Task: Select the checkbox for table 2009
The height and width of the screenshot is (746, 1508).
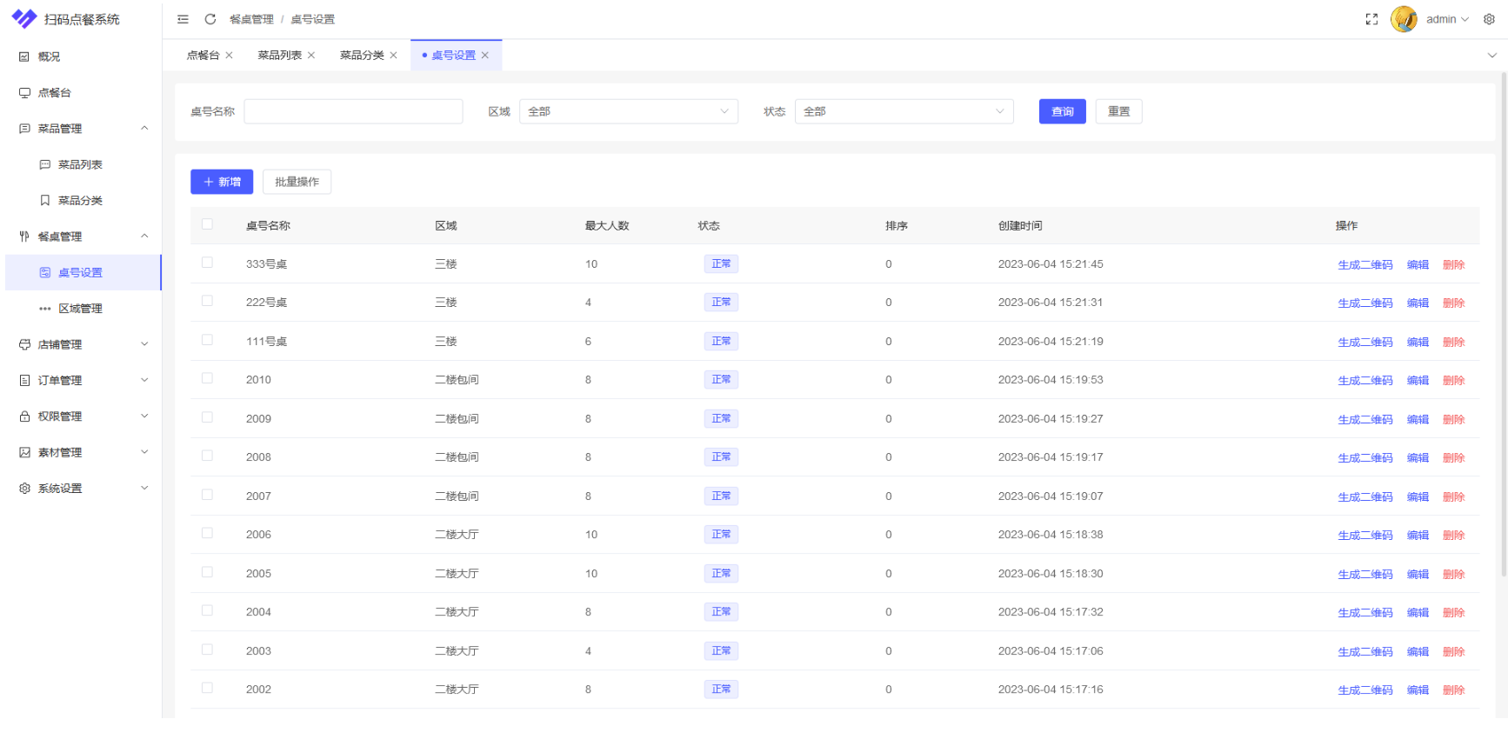Action: coord(207,417)
